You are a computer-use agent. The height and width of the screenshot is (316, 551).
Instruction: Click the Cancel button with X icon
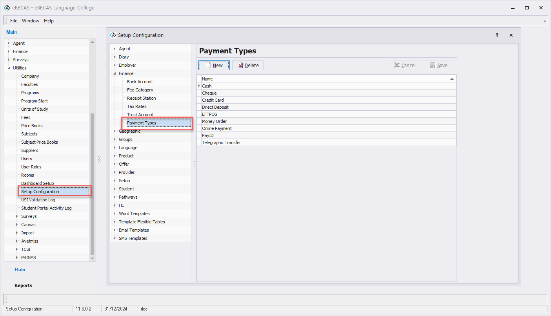[405, 66]
